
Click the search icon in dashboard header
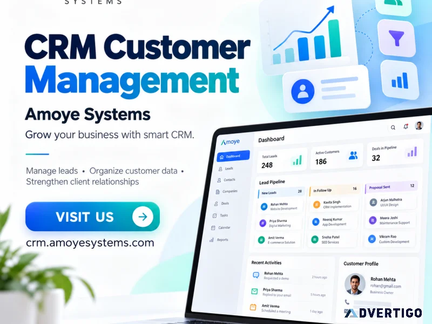click(x=393, y=127)
